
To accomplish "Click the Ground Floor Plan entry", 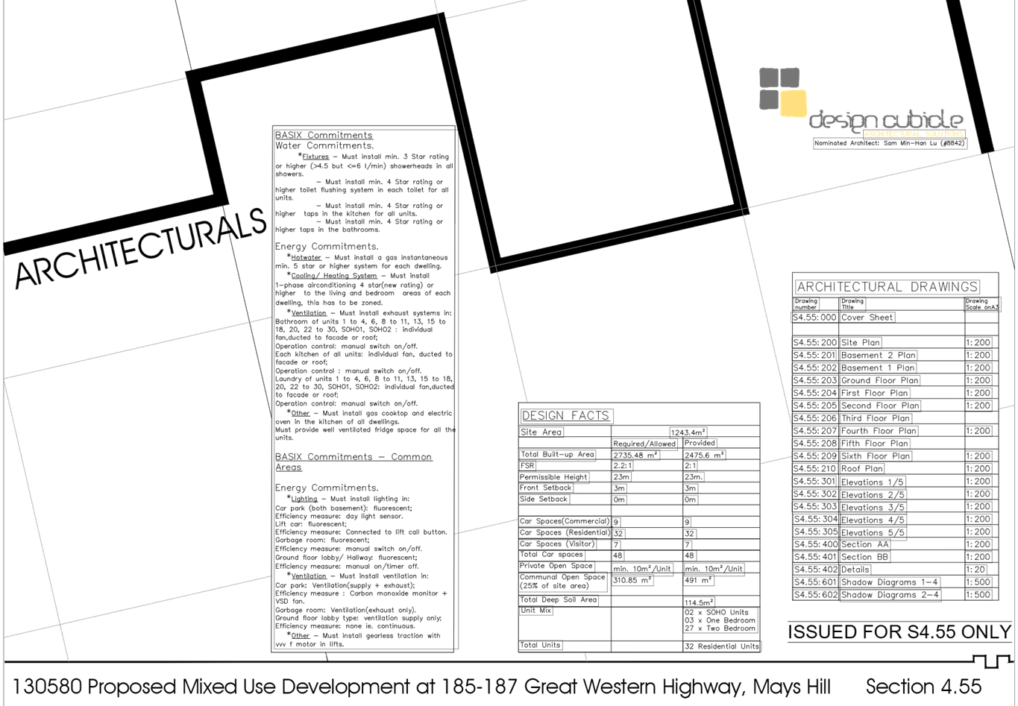I will point(880,380).
